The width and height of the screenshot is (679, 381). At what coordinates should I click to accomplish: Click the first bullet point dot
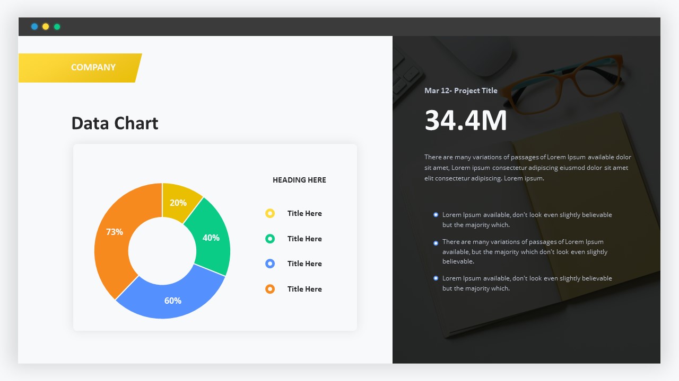click(436, 215)
